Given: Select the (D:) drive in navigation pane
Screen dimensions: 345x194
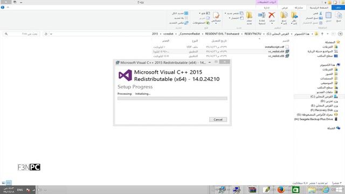Looking at the screenshot, I should pos(329,101).
